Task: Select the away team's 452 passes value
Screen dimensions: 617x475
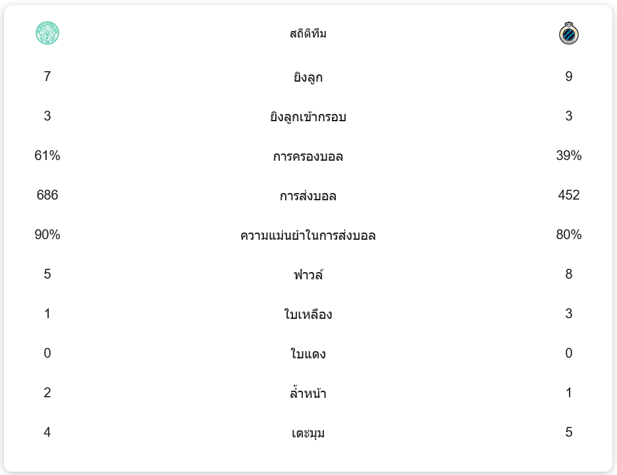Action: tap(568, 196)
